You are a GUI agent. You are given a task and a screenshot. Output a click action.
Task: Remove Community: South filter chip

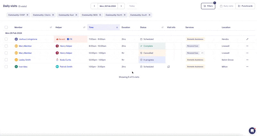pos(149,15)
